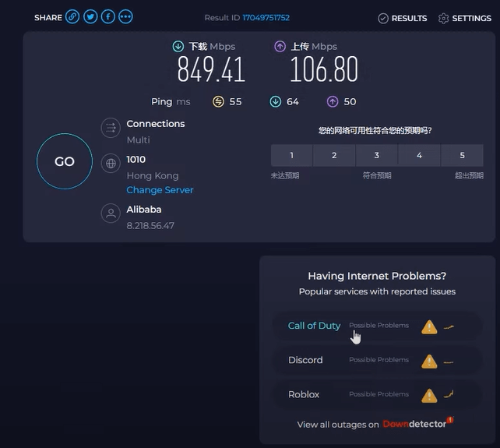This screenshot has width=500, height=448.
Task: Click Call of Duty trend sparkline
Action: pyautogui.click(x=449, y=327)
